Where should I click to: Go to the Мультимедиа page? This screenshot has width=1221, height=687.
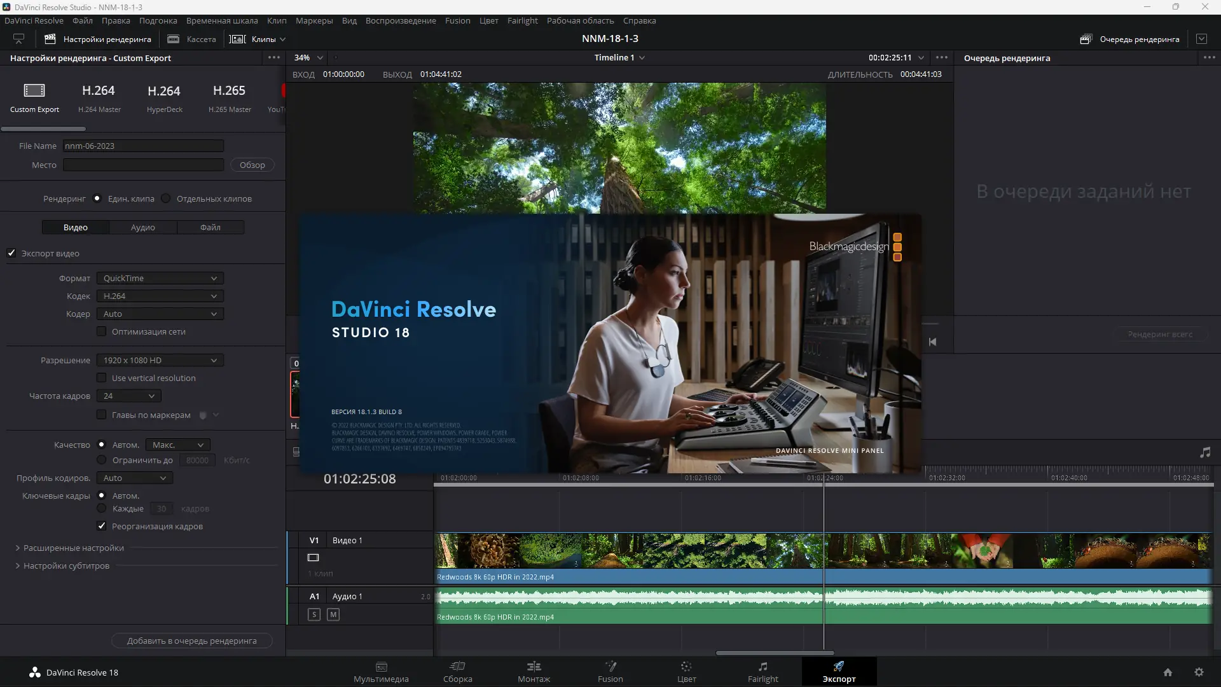(381, 672)
